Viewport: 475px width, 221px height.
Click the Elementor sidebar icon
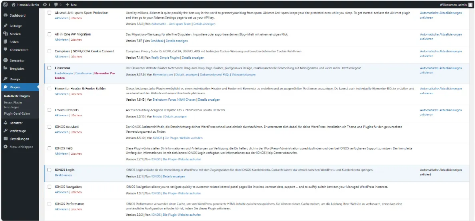tap(6, 61)
